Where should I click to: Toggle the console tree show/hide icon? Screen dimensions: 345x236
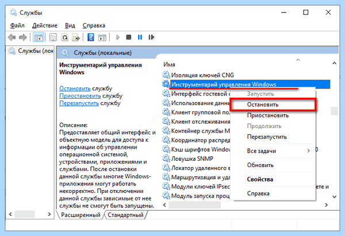click(39, 37)
